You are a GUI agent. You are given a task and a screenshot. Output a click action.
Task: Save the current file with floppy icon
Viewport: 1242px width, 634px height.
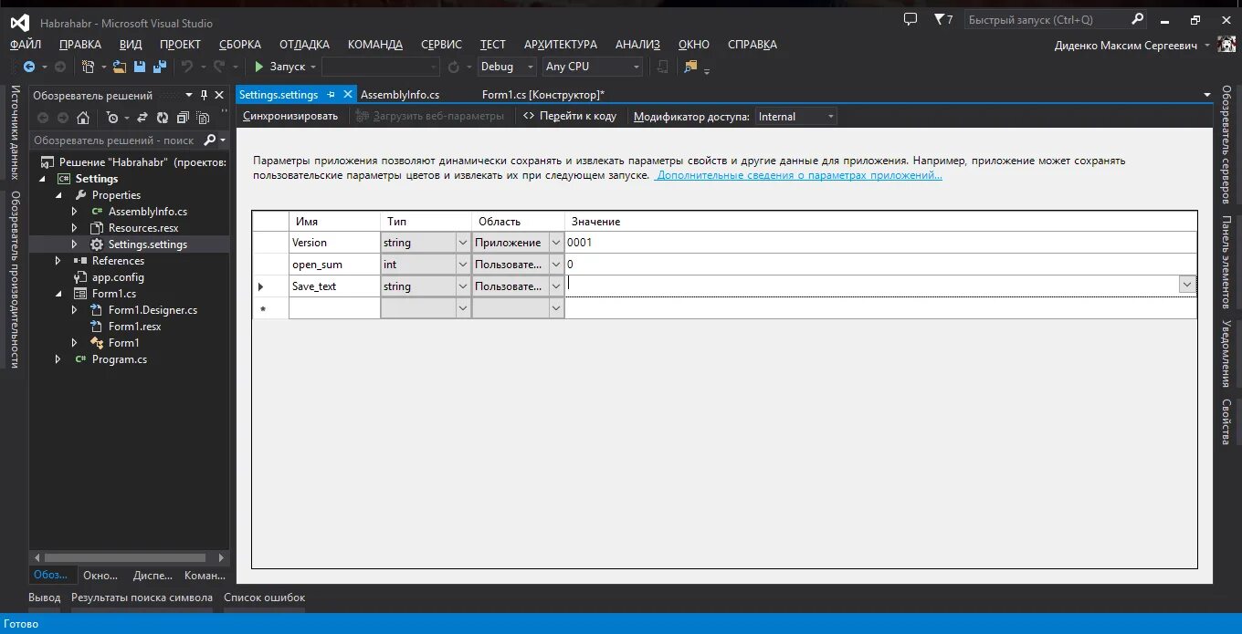pyautogui.click(x=140, y=67)
